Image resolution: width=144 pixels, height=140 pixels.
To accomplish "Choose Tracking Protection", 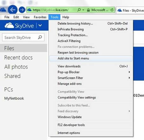I will [x=91, y=35].
